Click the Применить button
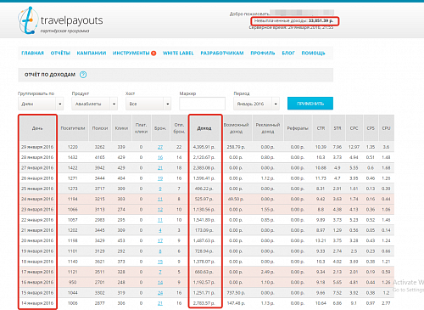424x310 pixels. (x=310, y=104)
